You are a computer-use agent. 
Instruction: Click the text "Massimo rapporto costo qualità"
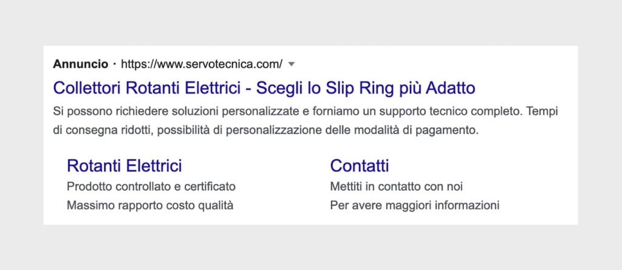[x=150, y=206]
